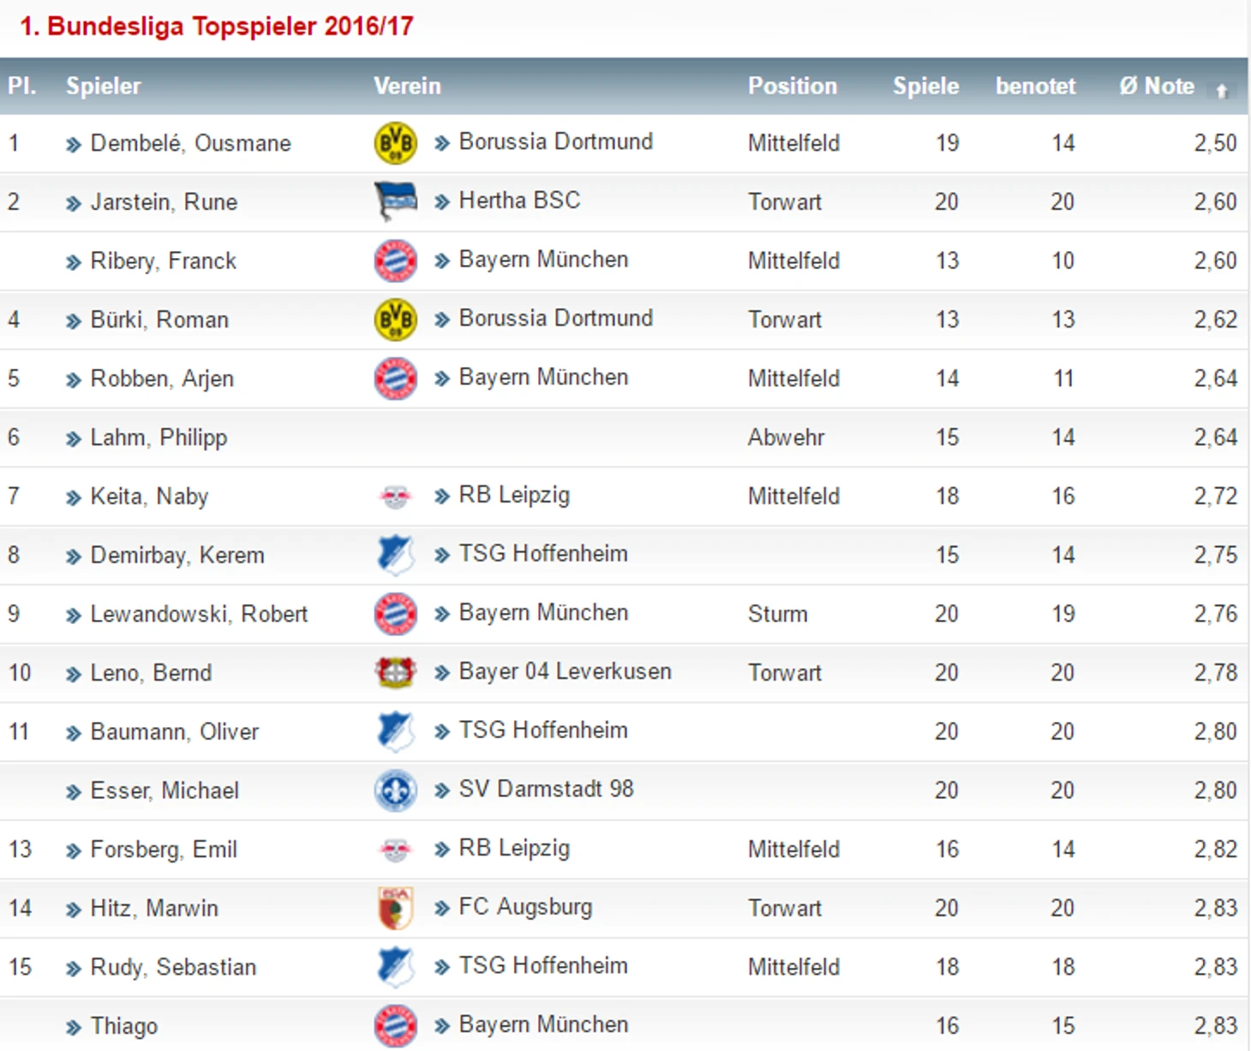Viewport: 1251px width, 1051px height.
Task: Click the FC Augsburg crest
Action: tap(395, 909)
